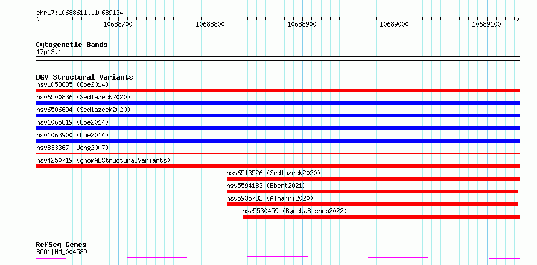
Task: Click the nsv5935732 (Almarri2020) label
Action: pyautogui.click(x=270, y=198)
